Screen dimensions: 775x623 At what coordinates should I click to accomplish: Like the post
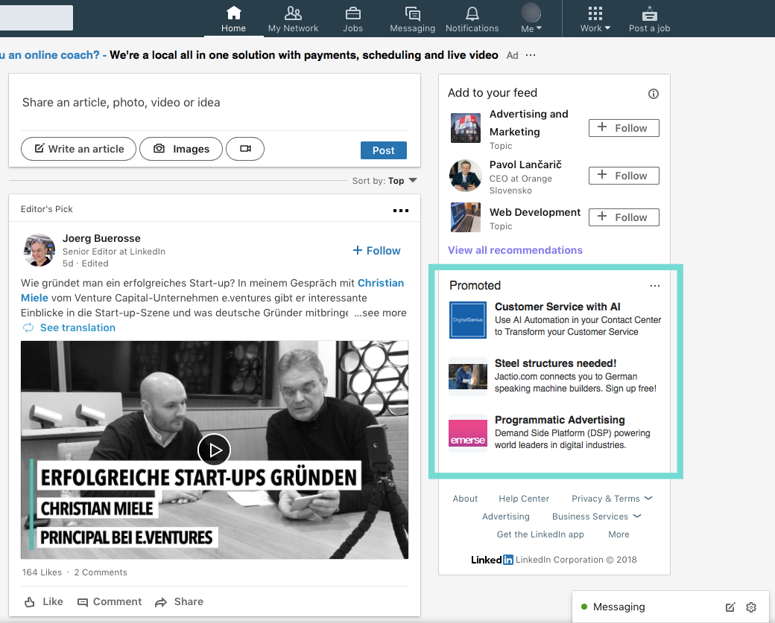pos(44,601)
